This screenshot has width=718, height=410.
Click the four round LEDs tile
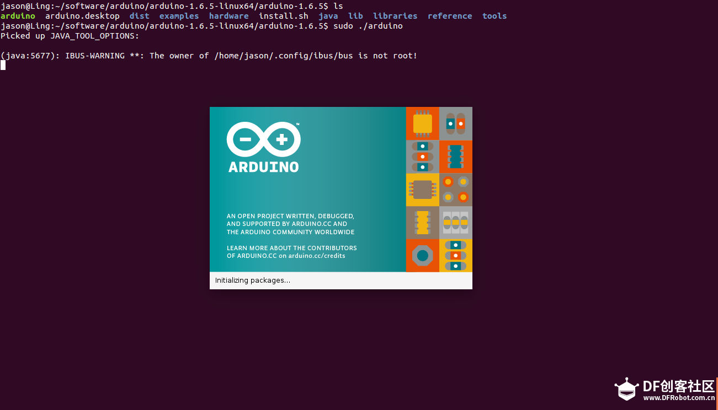456,190
